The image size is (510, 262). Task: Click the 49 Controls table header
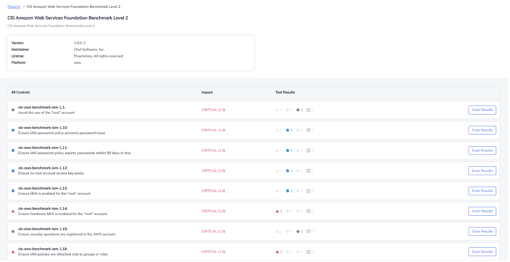(20, 92)
